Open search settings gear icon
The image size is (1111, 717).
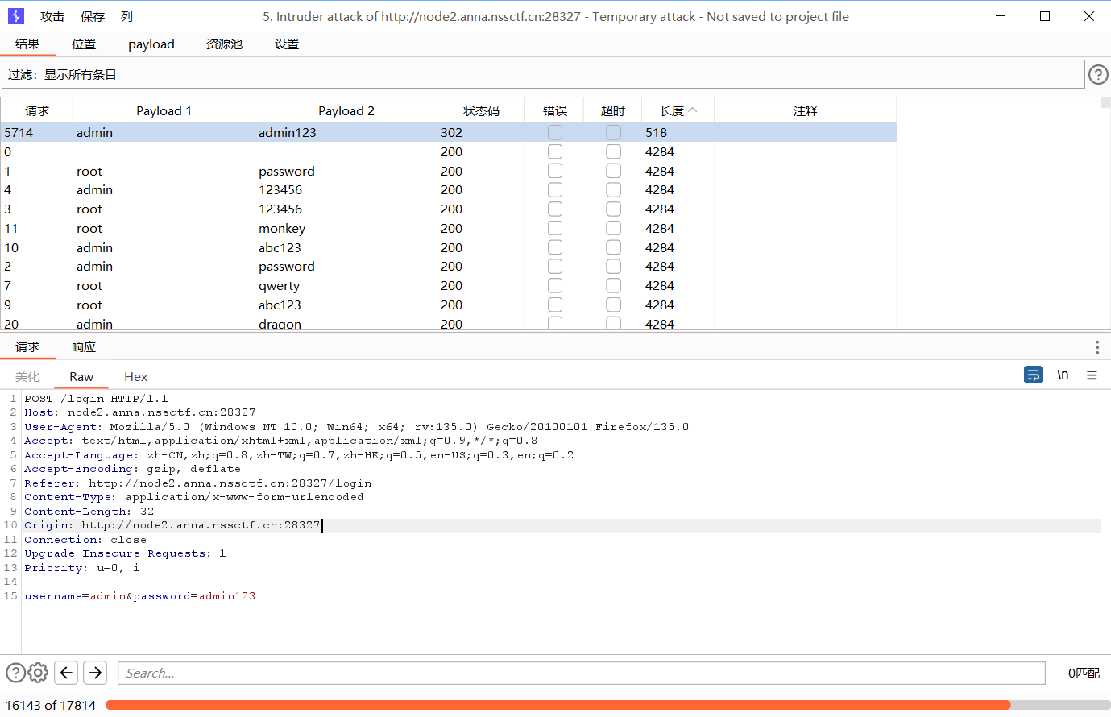[x=38, y=673]
